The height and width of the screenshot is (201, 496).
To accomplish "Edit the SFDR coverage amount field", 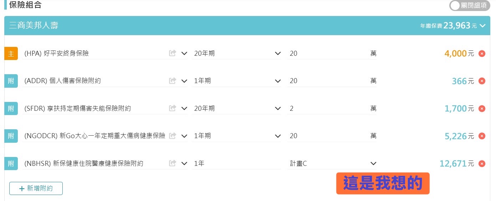I will [326, 108].
